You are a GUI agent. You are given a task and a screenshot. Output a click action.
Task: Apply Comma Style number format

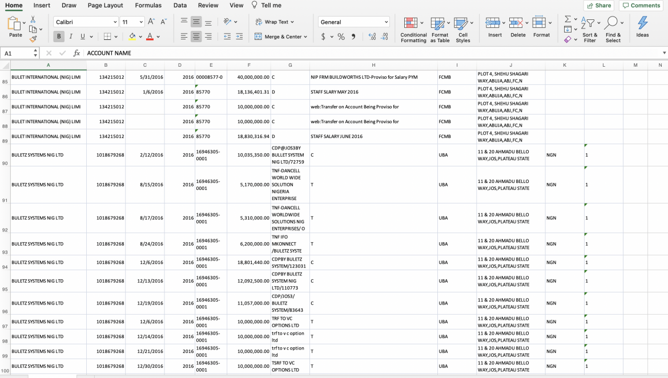click(353, 36)
